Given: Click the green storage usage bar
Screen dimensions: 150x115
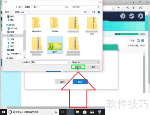Looking at the screenshot, I should point(127,34).
